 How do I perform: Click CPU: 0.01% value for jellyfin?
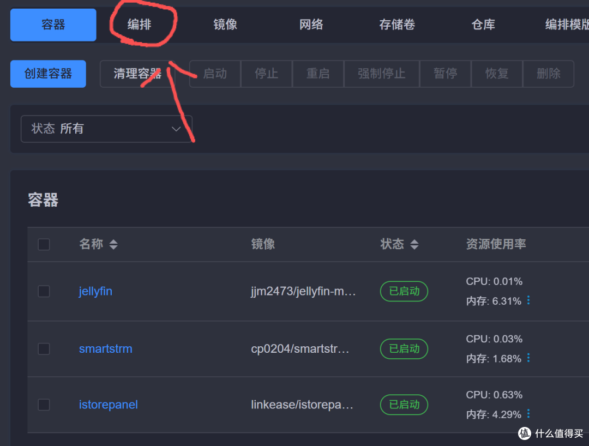pos(494,281)
